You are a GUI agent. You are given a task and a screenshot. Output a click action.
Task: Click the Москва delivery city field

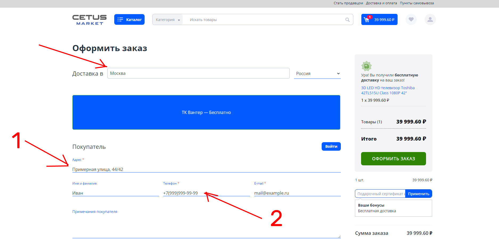(198, 73)
